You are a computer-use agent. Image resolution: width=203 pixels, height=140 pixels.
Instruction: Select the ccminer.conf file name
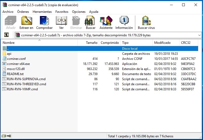pyautogui.click(x=16, y=59)
